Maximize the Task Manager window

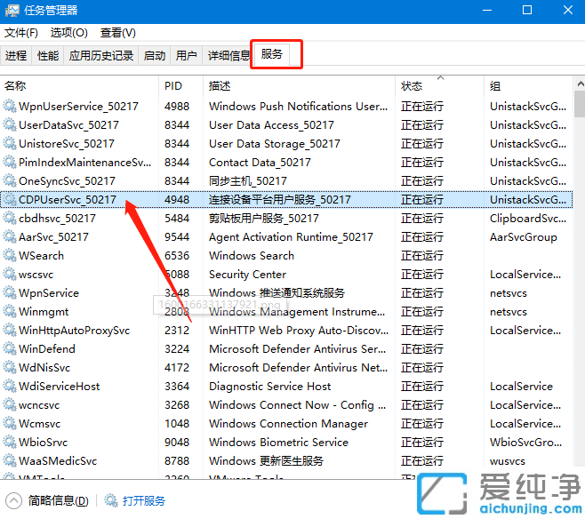tap(527, 10)
